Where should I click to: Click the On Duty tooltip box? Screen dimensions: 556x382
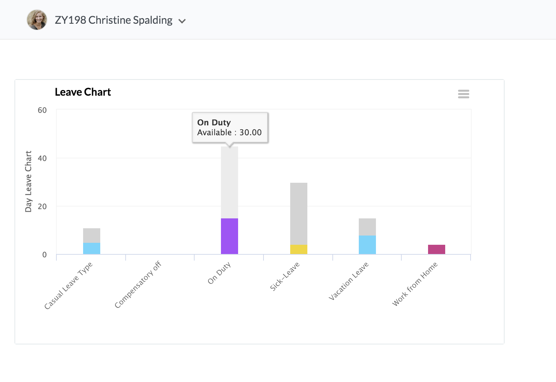230,128
